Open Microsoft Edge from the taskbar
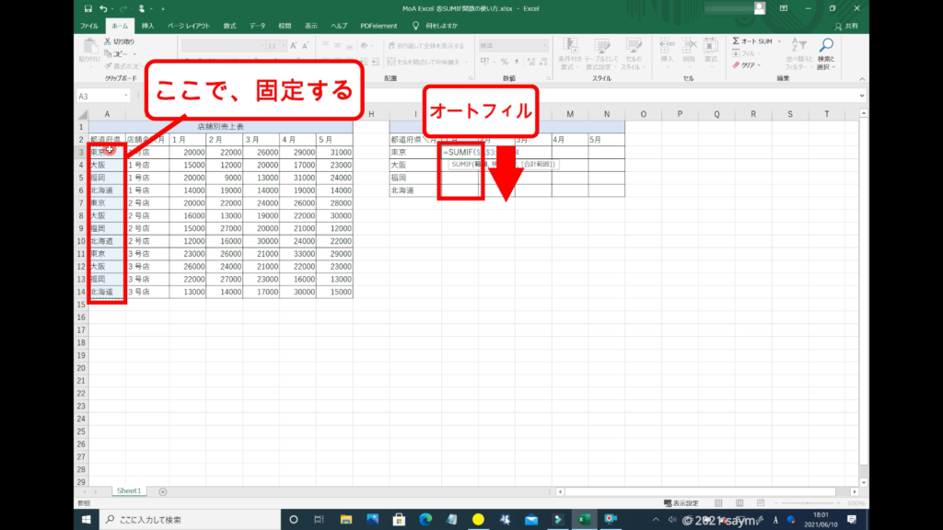The image size is (943, 530). (425, 520)
